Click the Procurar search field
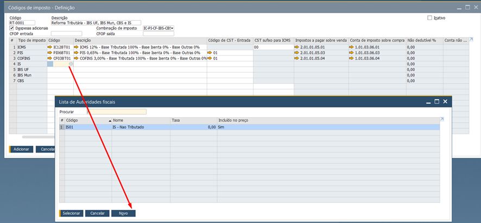The image size is (481, 223). [x=116, y=112]
